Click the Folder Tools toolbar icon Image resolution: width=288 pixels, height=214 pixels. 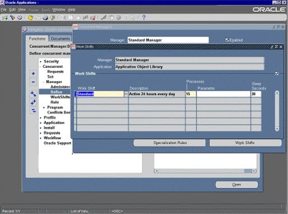(133, 18)
